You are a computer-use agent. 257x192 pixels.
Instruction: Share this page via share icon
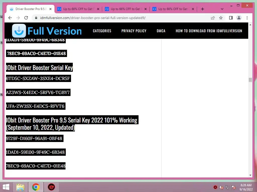point(213,18)
